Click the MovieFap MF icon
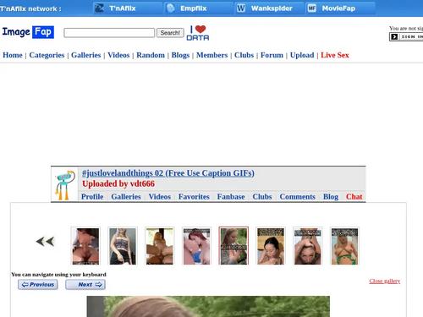 pyautogui.click(x=311, y=8)
